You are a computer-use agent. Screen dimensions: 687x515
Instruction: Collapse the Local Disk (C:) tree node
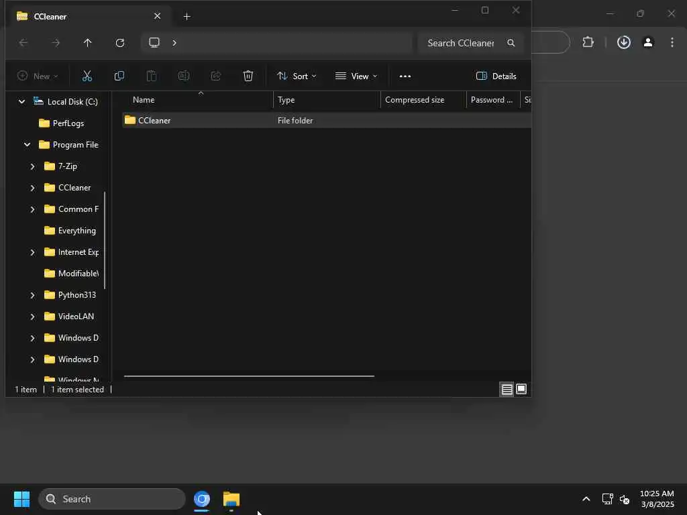tap(21, 102)
